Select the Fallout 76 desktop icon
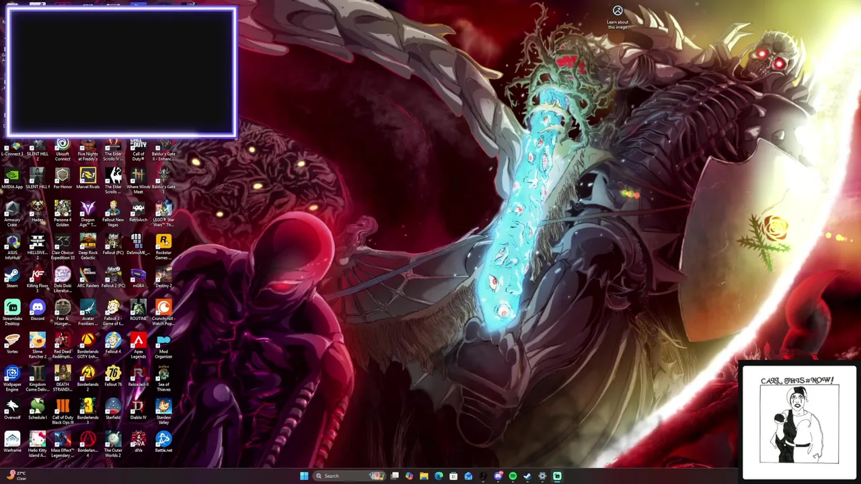 [113, 377]
